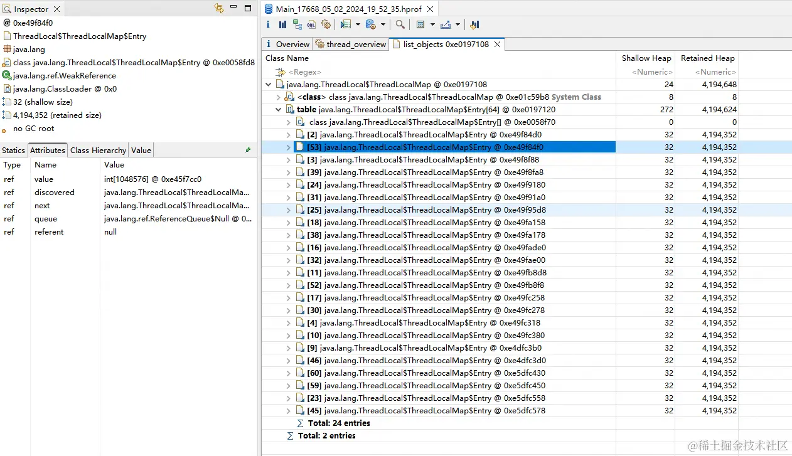
Task: Expand entry [3] @ 0xe49f8f88
Action: coord(289,159)
